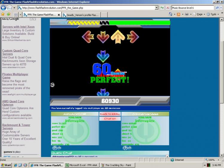The width and height of the screenshot is (224, 168).
Task: Click the refresh page icon
Action: 162,8
